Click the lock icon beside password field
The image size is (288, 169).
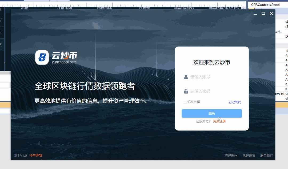(x=186, y=91)
